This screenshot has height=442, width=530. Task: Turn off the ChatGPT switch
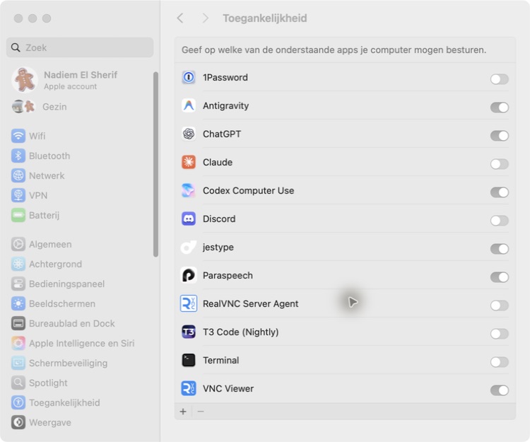(x=499, y=136)
